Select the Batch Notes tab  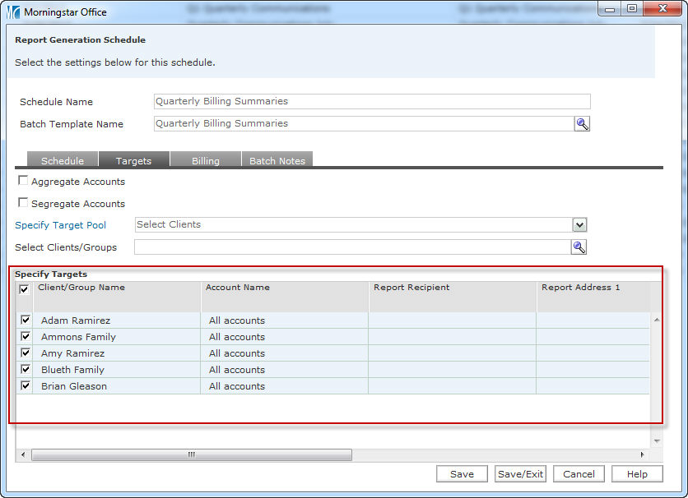pos(277,161)
